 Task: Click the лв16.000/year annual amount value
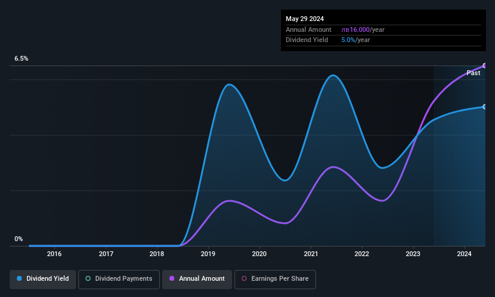click(x=363, y=29)
